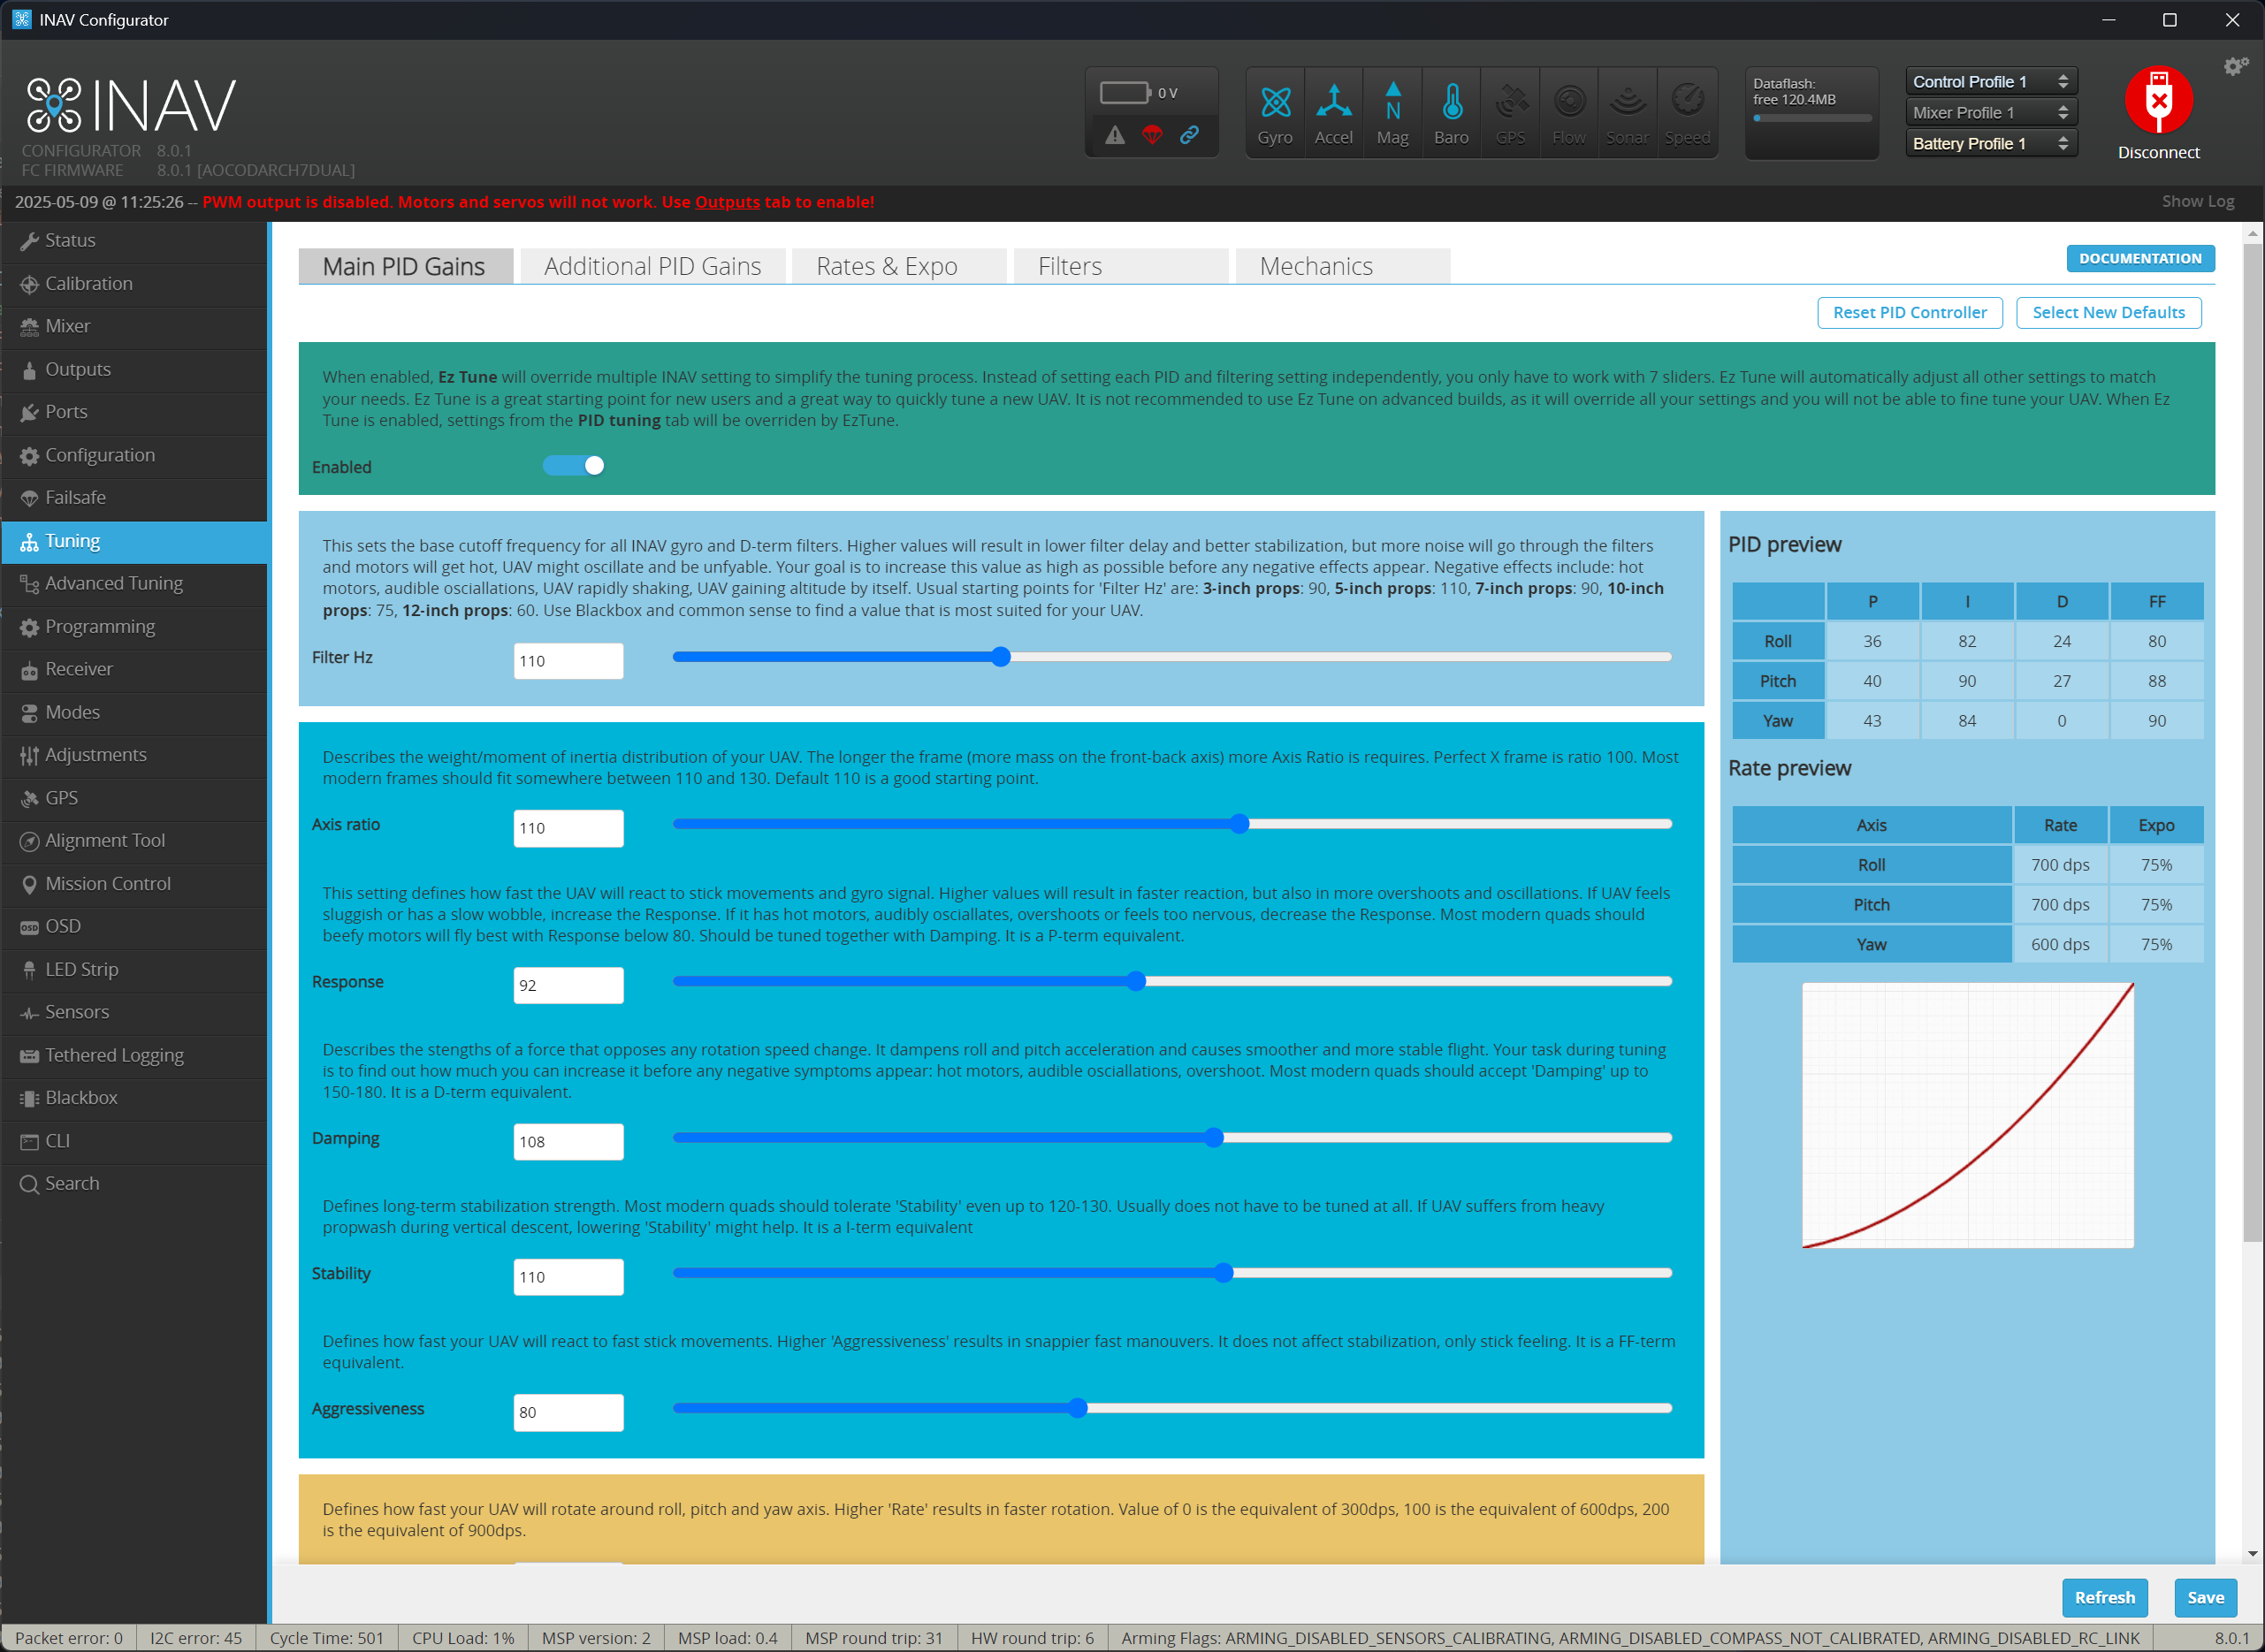
Task: Open the Battery Profile 1 dropdown
Action: tap(1991, 144)
